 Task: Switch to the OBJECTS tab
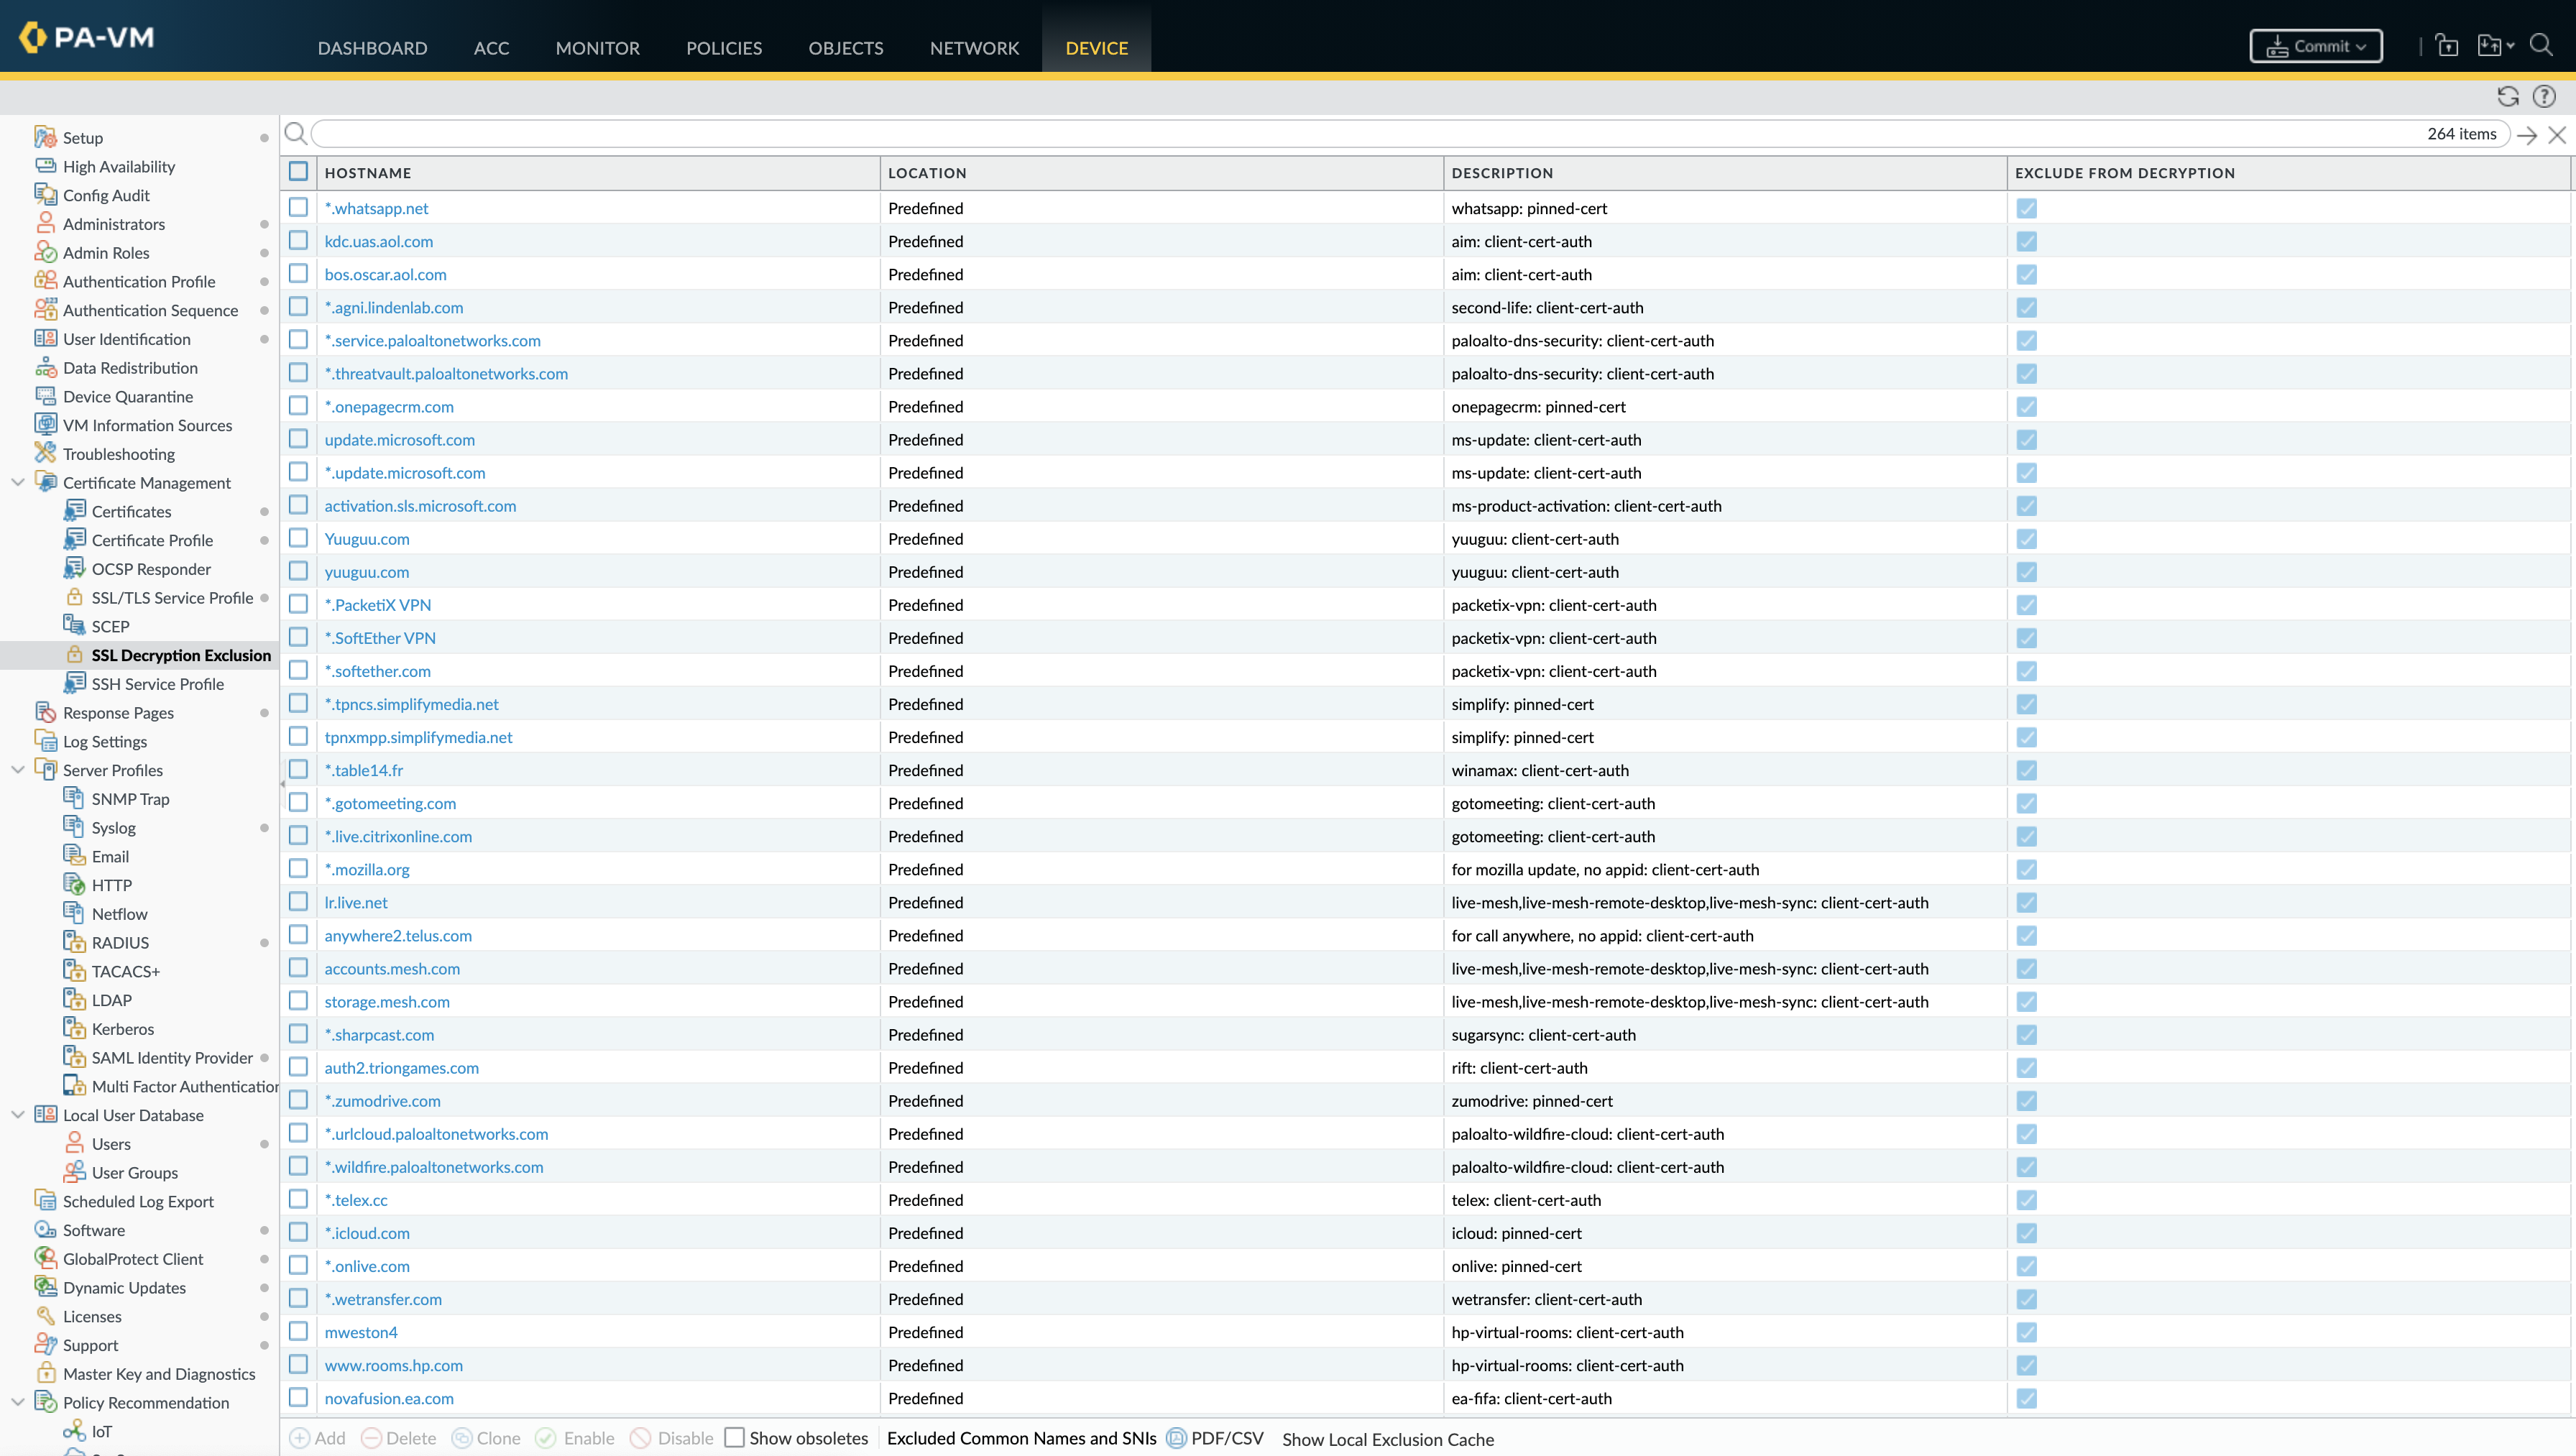(x=846, y=48)
